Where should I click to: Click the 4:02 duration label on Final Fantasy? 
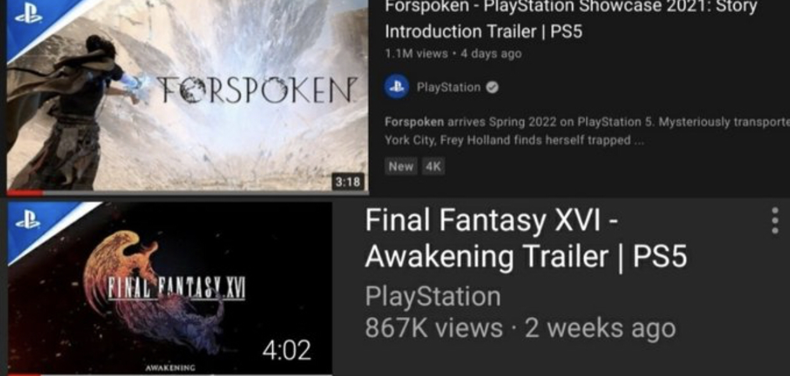(288, 351)
